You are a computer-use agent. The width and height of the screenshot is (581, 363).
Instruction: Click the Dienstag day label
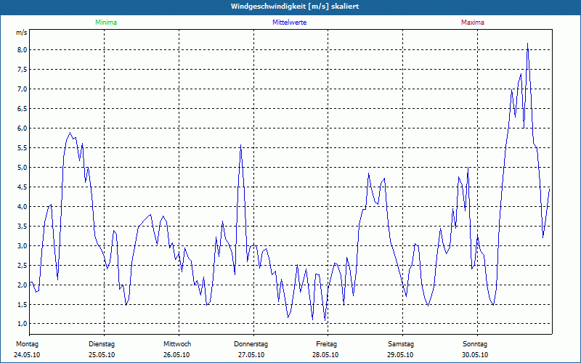[x=102, y=344]
